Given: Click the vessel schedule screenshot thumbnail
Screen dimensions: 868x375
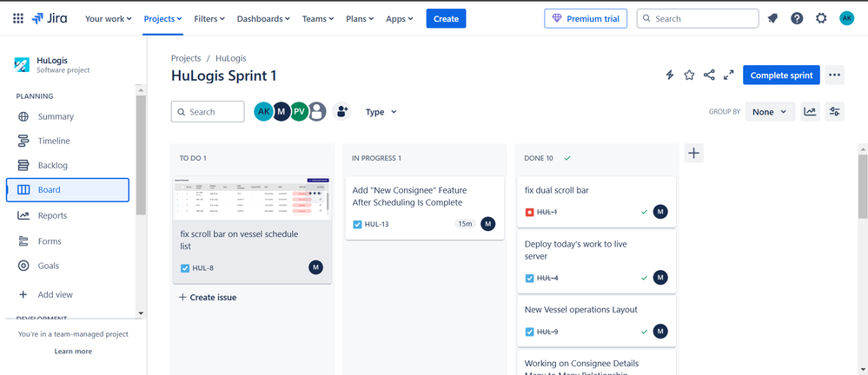Looking at the screenshot, I should tap(252, 198).
